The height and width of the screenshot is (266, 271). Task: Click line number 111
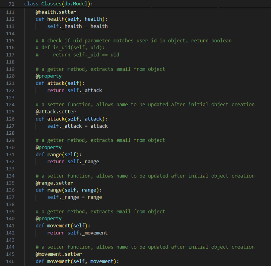pos(10,12)
